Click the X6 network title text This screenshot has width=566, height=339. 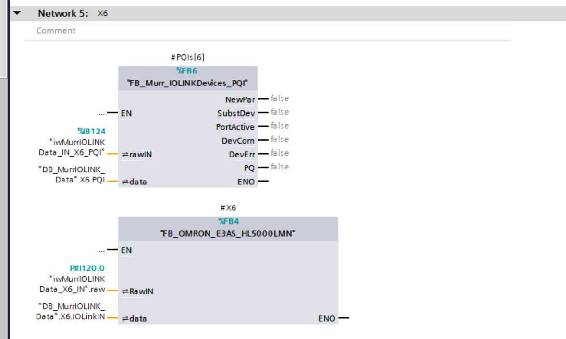[102, 13]
